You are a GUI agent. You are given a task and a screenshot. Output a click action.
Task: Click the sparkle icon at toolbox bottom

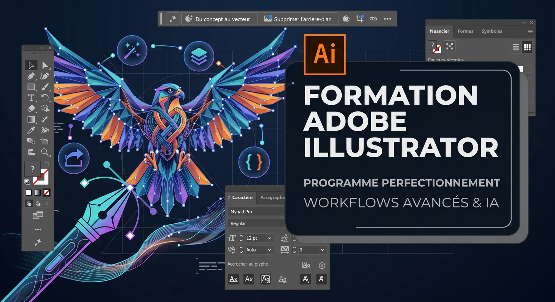coord(38,242)
